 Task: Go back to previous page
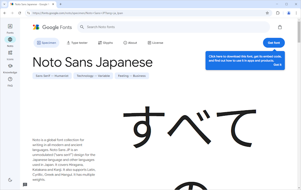(5, 13)
